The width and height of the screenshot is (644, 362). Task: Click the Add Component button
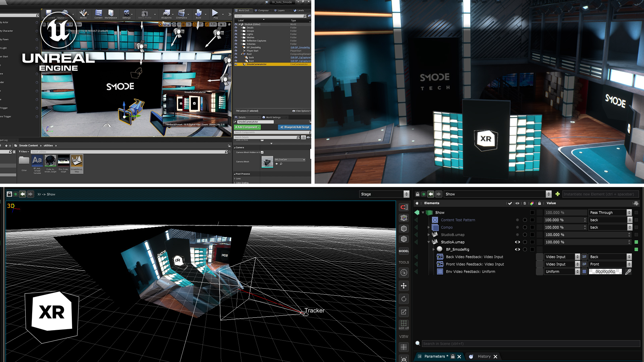coord(247,127)
